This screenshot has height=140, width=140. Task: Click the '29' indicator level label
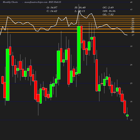133,23
